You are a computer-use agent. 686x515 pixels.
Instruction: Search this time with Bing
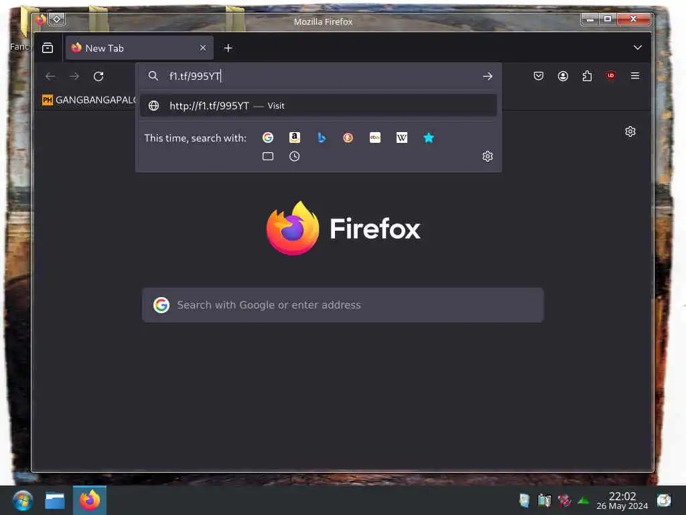click(x=321, y=137)
